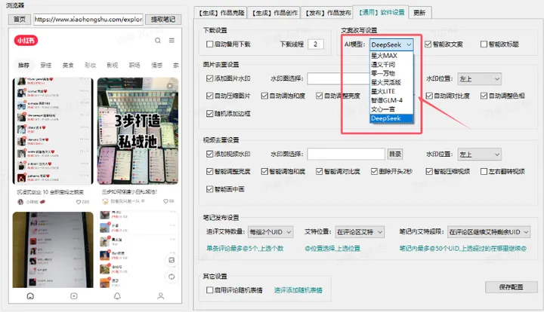Image resolution: width=544 pixels, height=312 pixels.
Task: Click the floating refresh circle icon
Action: pyautogui.click(x=172, y=277)
